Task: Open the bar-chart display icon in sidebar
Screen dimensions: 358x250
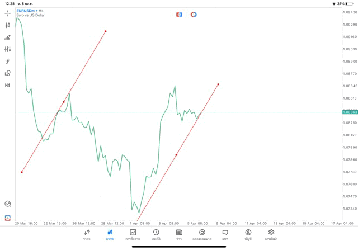Action: (x=7, y=37)
